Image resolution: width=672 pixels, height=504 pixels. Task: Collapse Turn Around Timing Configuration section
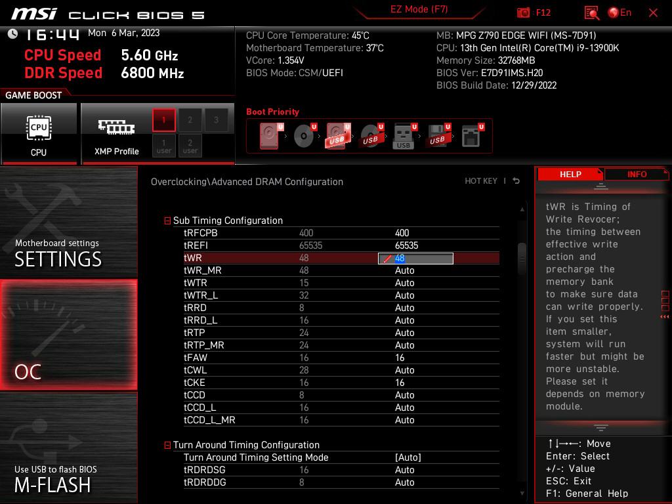(x=167, y=446)
